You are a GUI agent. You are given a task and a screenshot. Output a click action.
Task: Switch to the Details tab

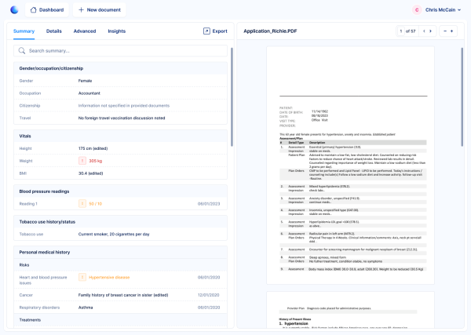[x=53, y=31]
